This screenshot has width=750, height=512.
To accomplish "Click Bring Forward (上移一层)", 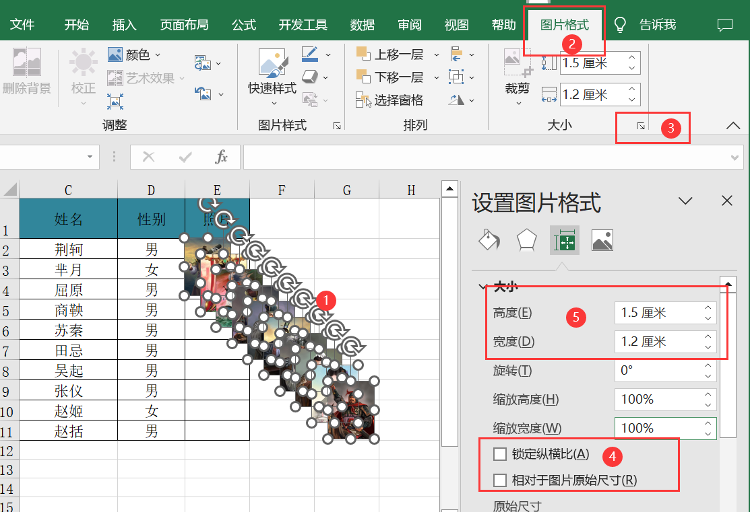I will click(390, 54).
